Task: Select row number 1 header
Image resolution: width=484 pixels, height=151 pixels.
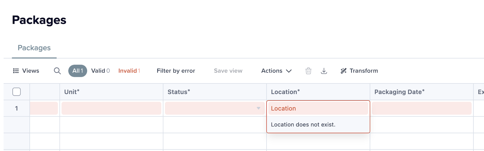Action: click(17, 108)
